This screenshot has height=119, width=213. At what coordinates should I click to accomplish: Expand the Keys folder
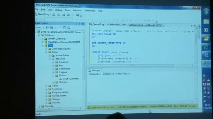(53, 65)
